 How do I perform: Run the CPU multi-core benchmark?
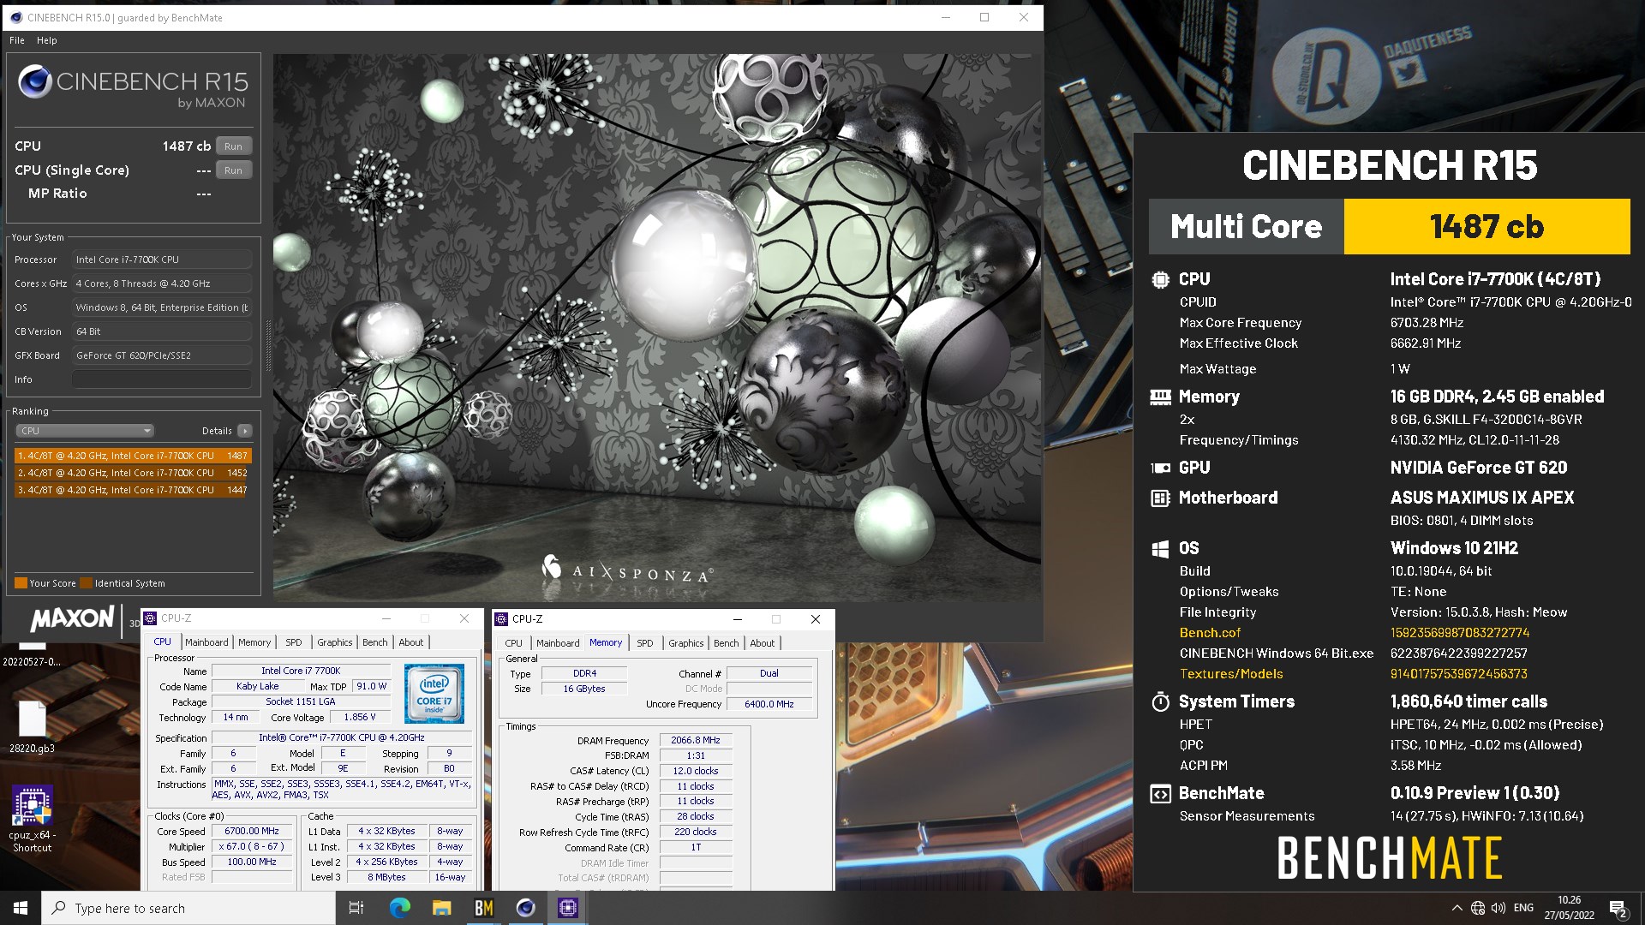(233, 146)
